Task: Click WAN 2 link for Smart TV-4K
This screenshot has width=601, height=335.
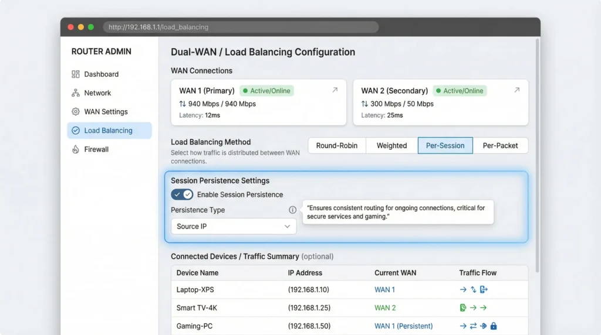Action: pyautogui.click(x=385, y=307)
